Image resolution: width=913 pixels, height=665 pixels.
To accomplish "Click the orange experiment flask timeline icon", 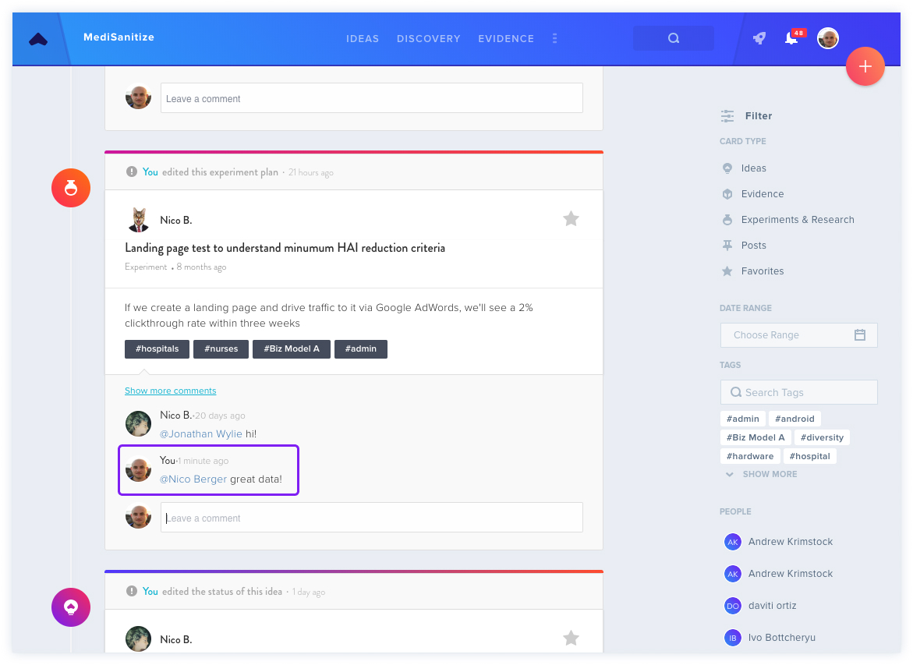I will [71, 188].
